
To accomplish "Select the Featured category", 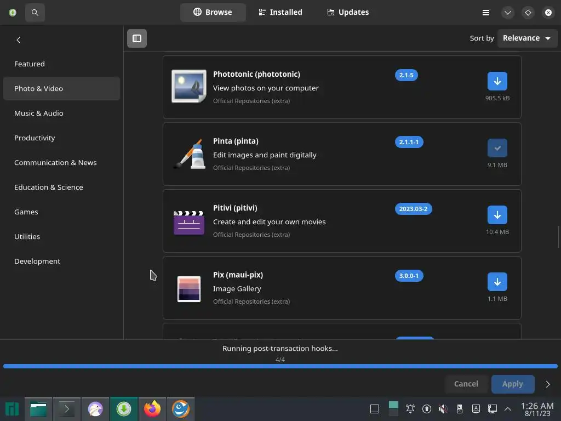I will (61, 64).
